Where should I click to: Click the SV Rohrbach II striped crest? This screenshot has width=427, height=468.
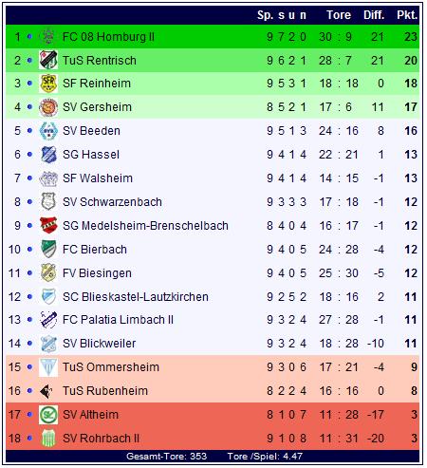point(48,439)
